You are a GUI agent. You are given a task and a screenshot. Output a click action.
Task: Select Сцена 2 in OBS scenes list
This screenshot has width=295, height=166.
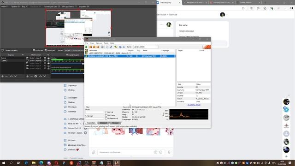click(12, 60)
